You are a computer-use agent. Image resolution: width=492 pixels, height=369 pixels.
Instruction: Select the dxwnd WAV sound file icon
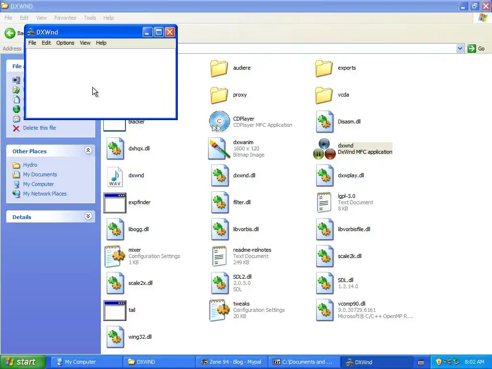115,176
